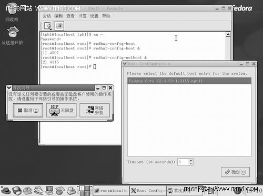Maximize the Boot Configuration window

point(248,64)
